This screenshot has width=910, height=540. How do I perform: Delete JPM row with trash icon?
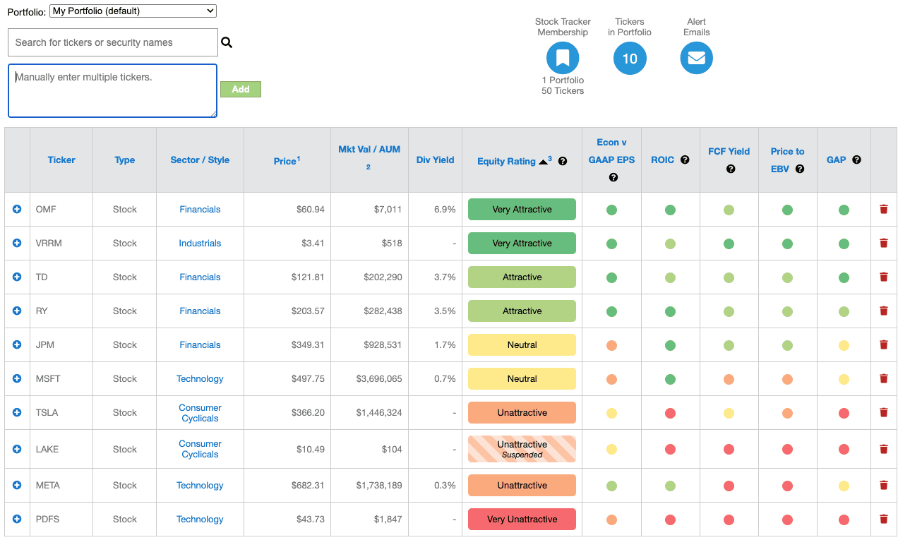click(x=884, y=344)
